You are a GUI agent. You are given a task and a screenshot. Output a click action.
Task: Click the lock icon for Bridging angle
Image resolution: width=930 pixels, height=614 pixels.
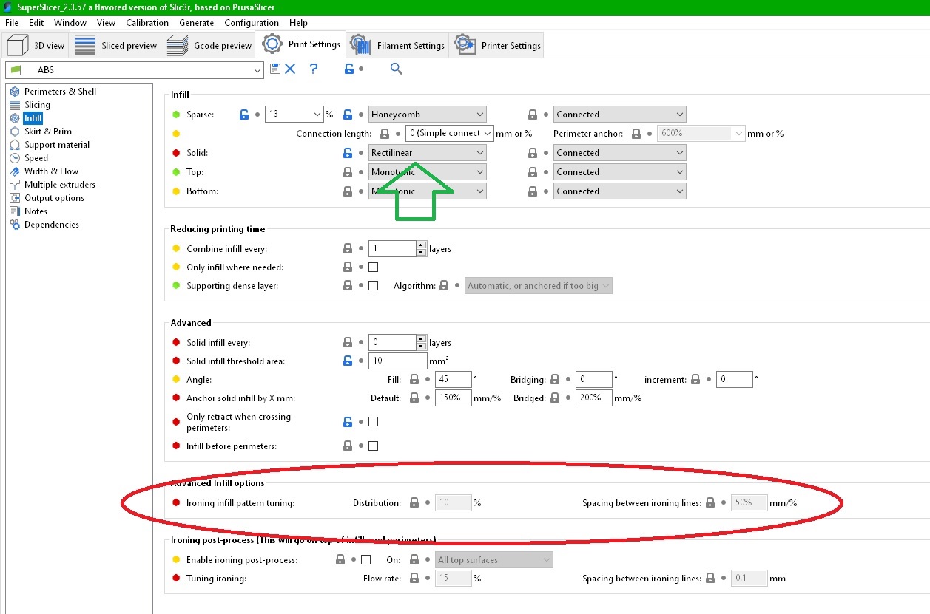tap(555, 380)
